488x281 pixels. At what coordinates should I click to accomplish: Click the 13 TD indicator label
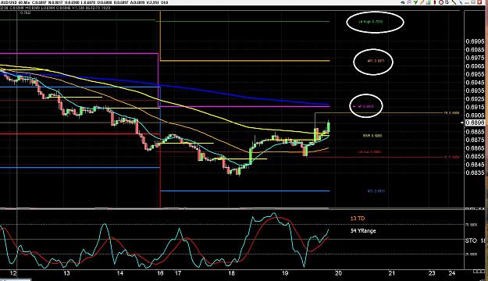358,219
